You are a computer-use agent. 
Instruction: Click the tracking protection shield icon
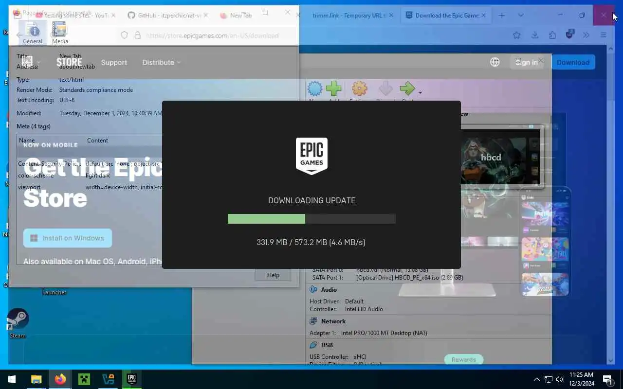(124, 35)
